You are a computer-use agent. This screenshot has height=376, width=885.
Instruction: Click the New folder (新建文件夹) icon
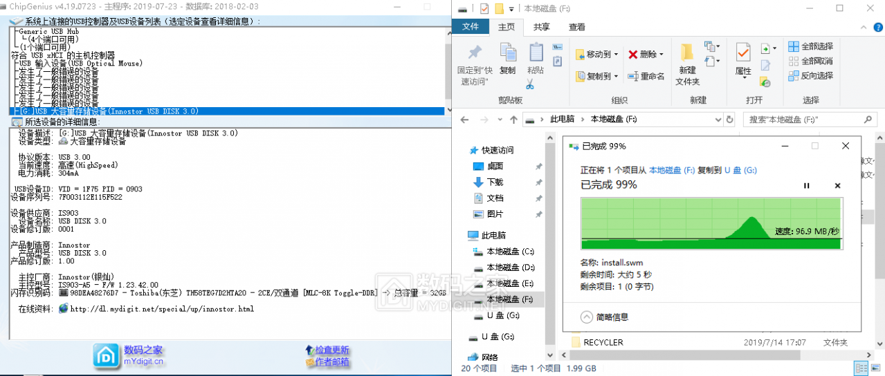click(x=687, y=53)
